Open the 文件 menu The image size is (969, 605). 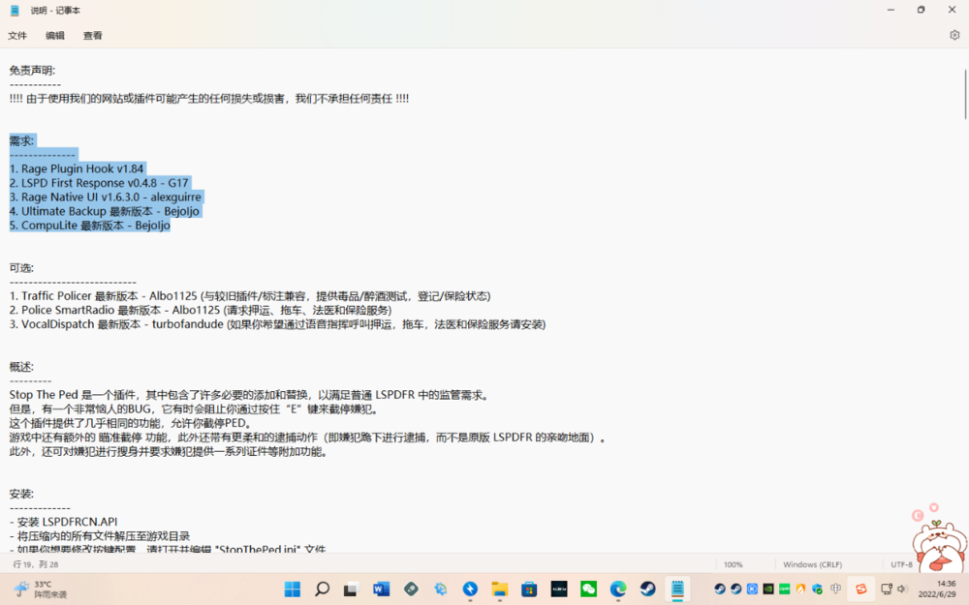click(17, 35)
